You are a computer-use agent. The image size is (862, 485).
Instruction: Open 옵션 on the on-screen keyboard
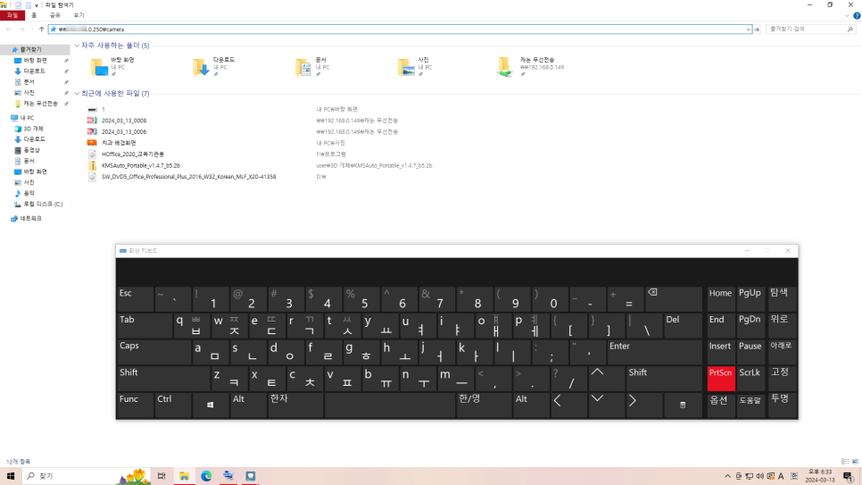[721, 406]
